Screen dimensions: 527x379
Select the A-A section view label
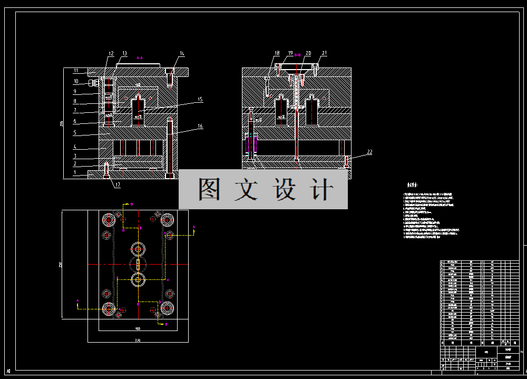tap(140, 58)
